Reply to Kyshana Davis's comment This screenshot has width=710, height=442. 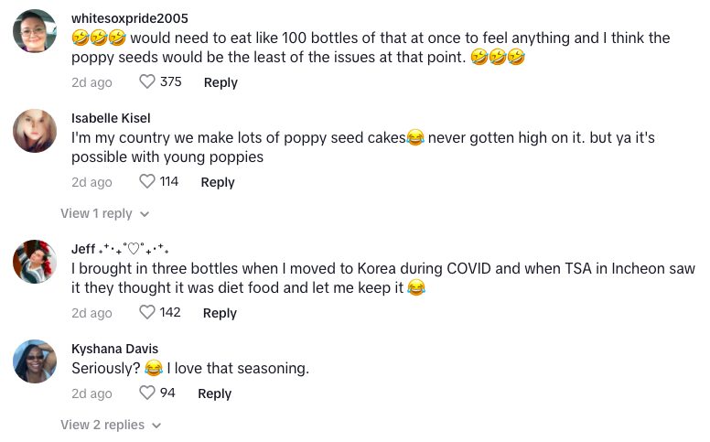click(215, 393)
